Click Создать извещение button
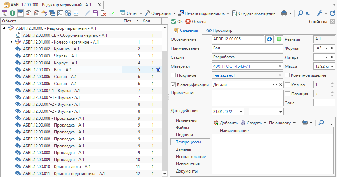The image size is (337, 177). (254, 13)
